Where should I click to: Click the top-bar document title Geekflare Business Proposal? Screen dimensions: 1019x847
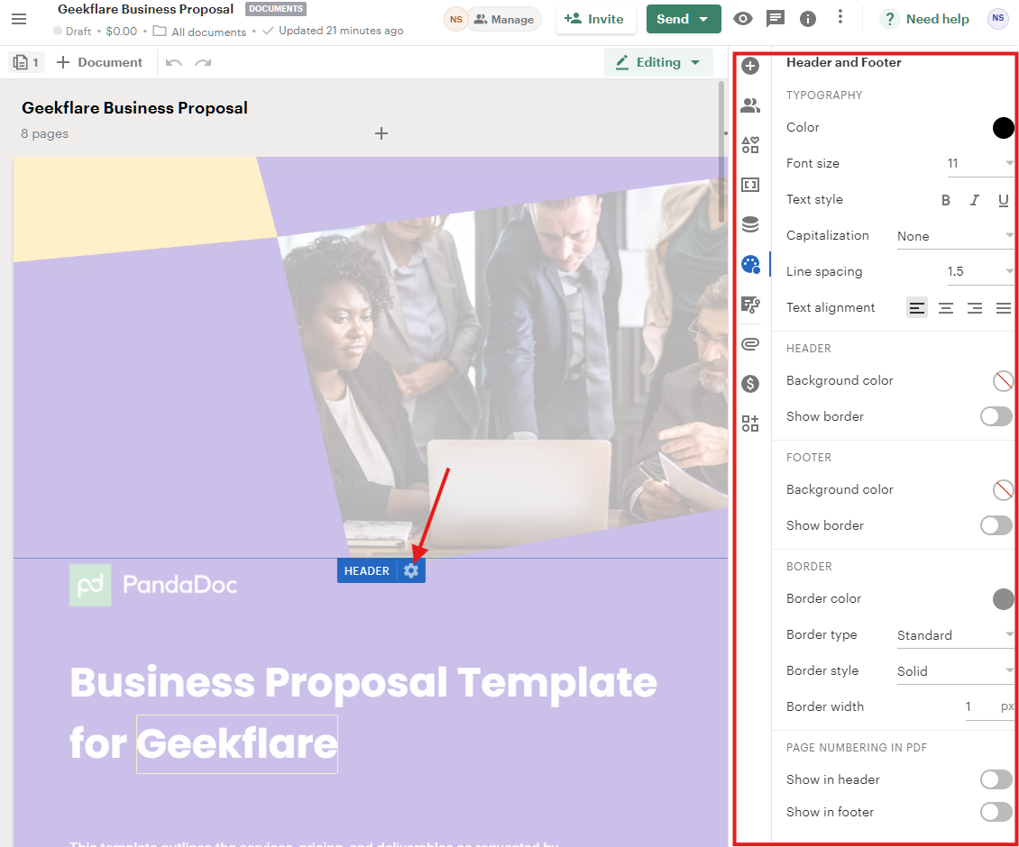pyautogui.click(x=145, y=10)
